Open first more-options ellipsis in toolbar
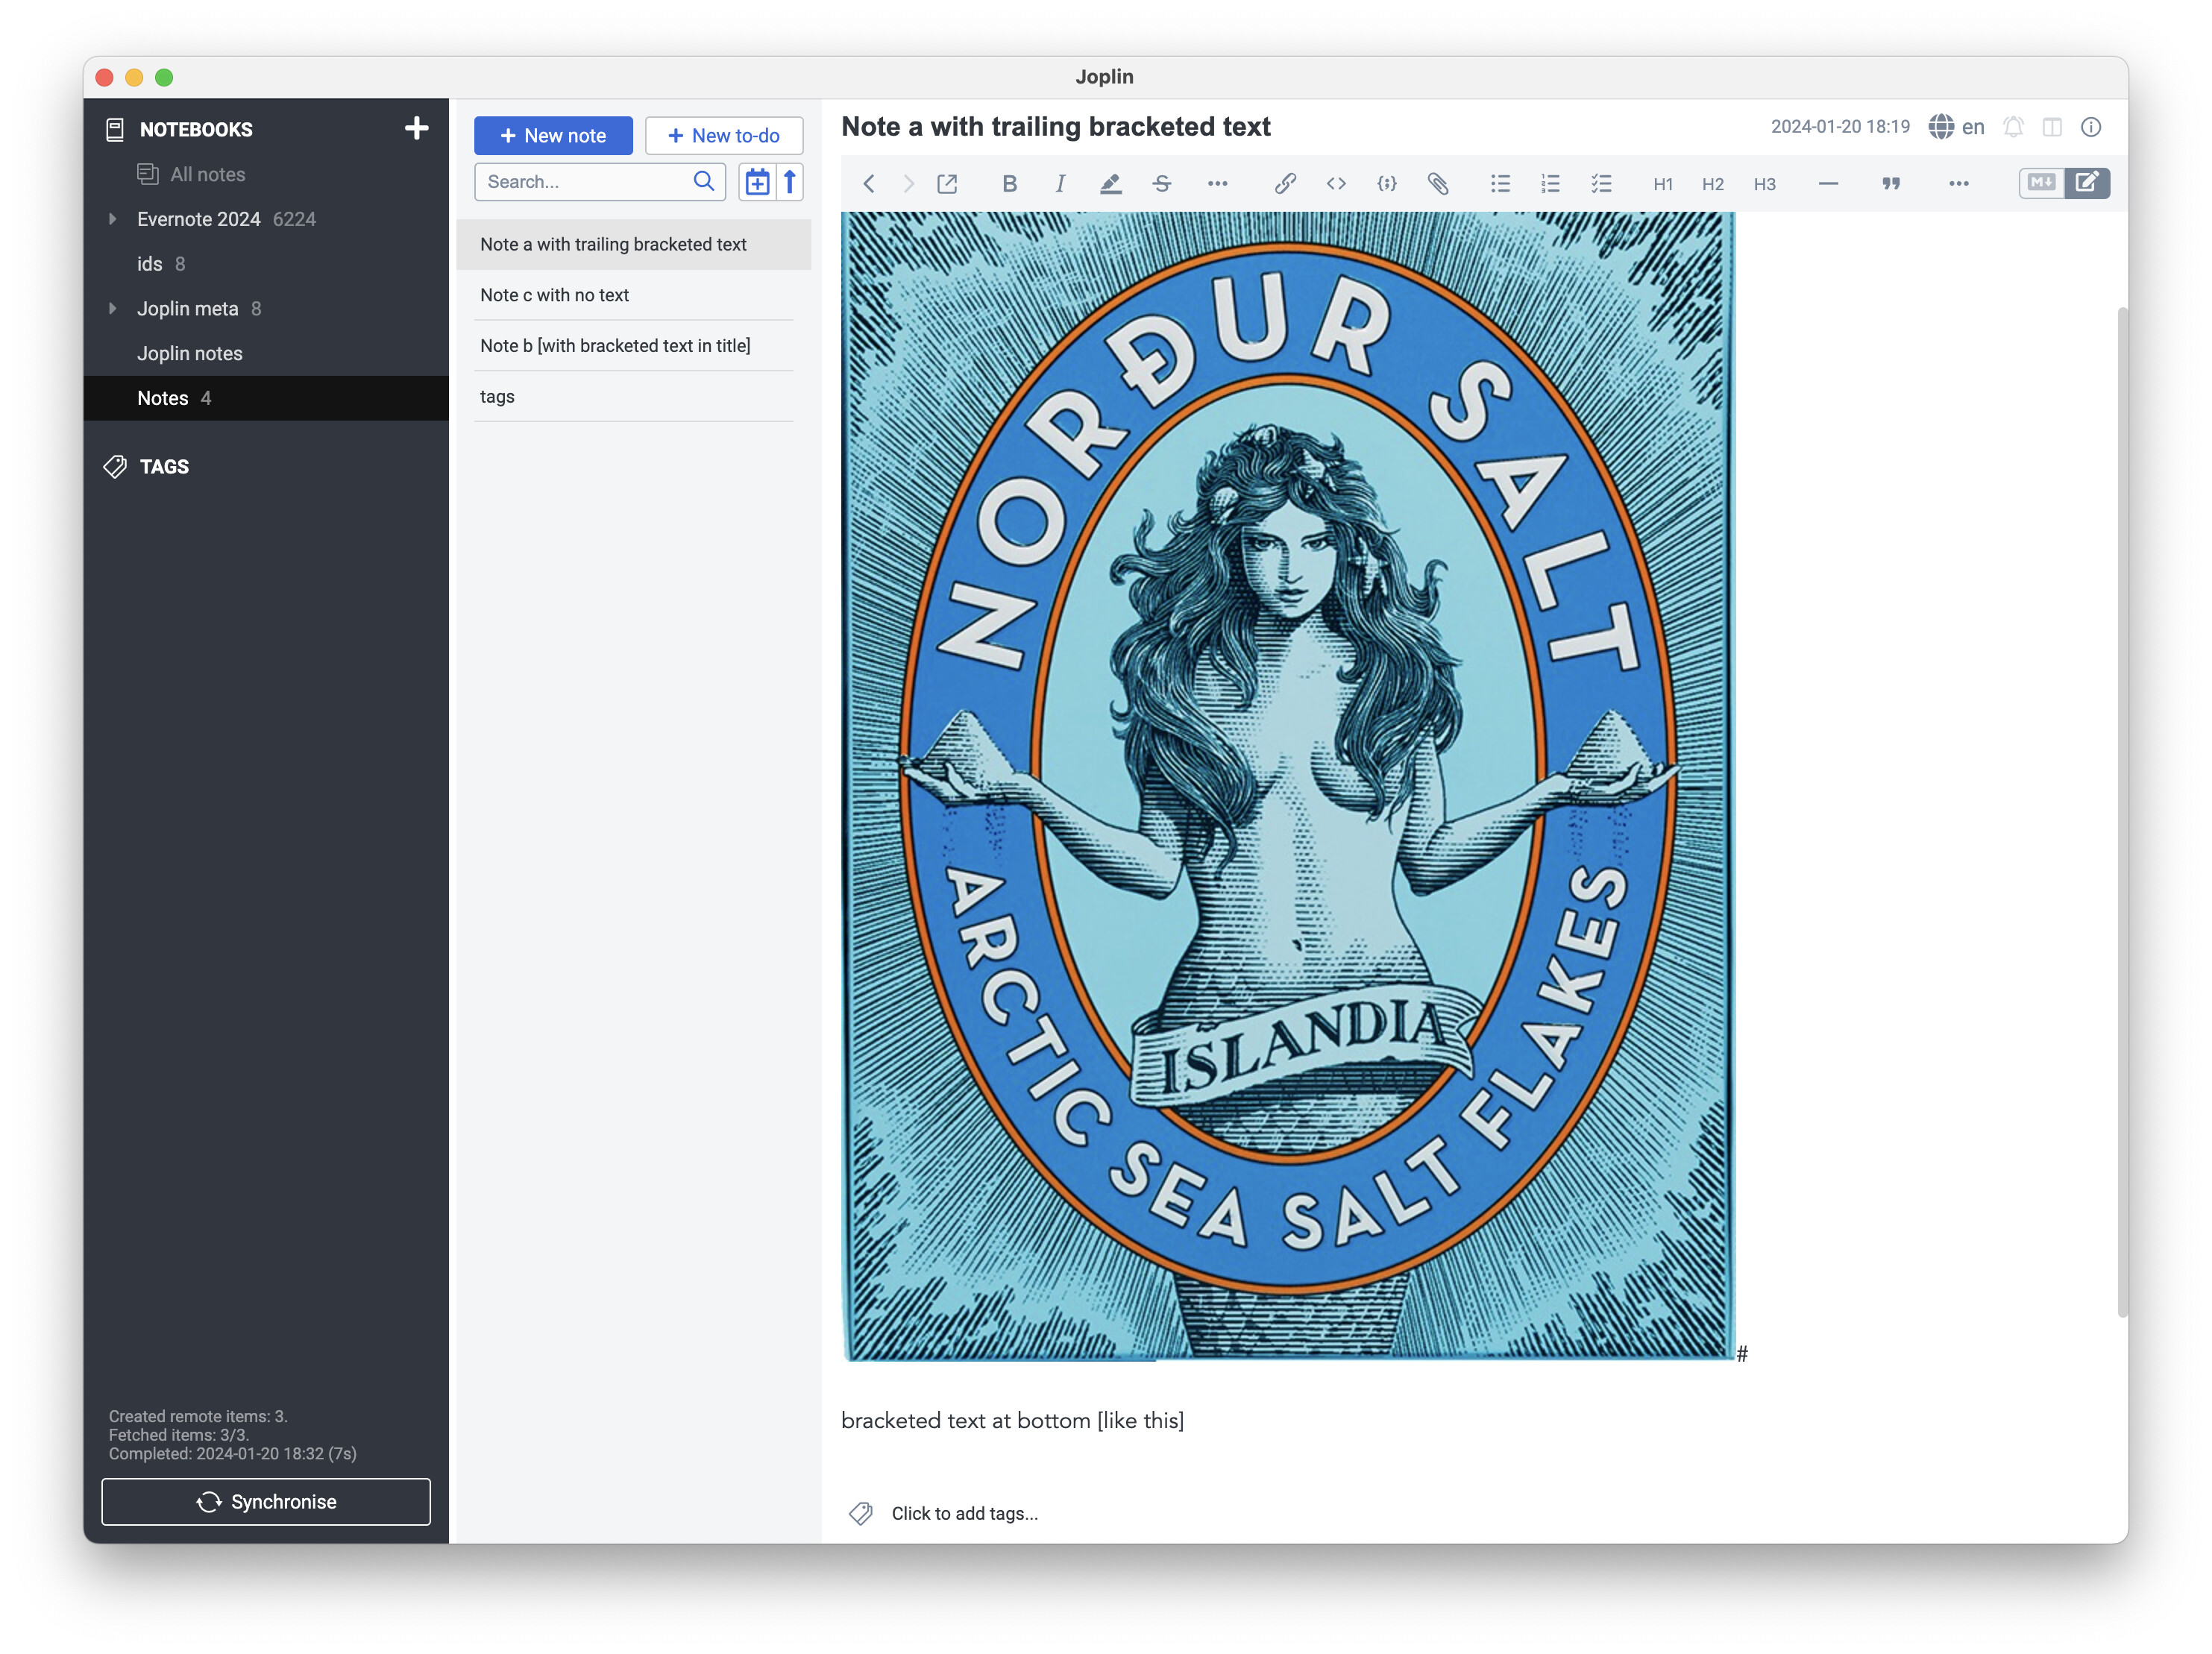The height and width of the screenshot is (1654, 2212). [x=1217, y=184]
